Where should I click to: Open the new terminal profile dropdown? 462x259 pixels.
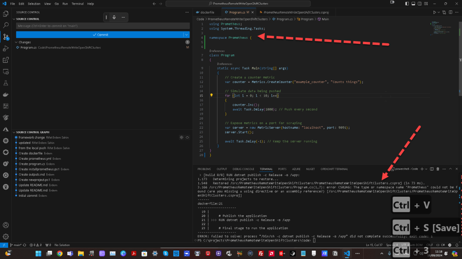426,169
